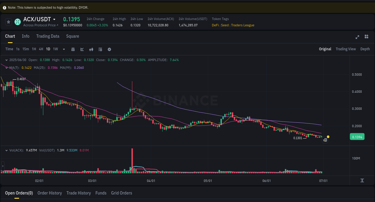375x202 pixels.
Task: Open the date range picker icon
Action: (73, 49)
